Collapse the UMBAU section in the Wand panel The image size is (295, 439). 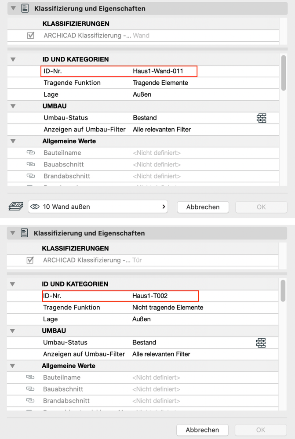coord(13,106)
